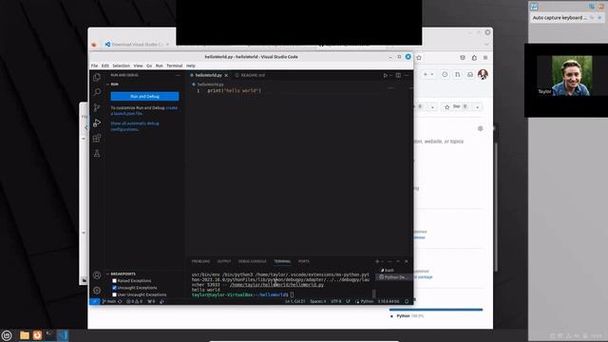Click the Split Editor icon

click(x=398, y=75)
